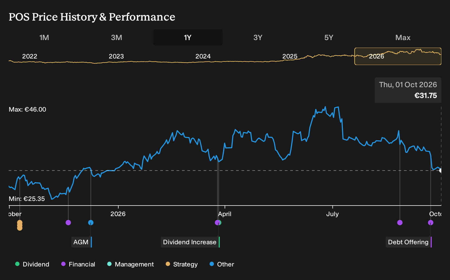
Task: Toggle the Other legend filter
Action: (222, 264)
